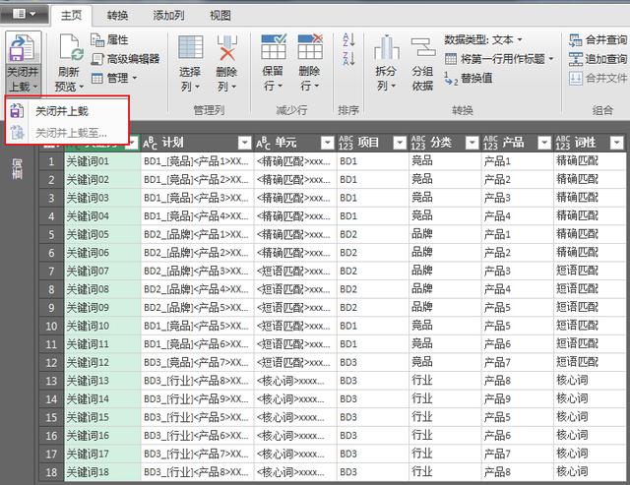Screen dimensions: 630x485
Task: Select row number 1 header
Action: click(x=51, y=161)
